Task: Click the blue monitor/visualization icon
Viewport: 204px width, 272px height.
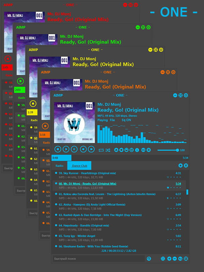Action: (126, 150)
